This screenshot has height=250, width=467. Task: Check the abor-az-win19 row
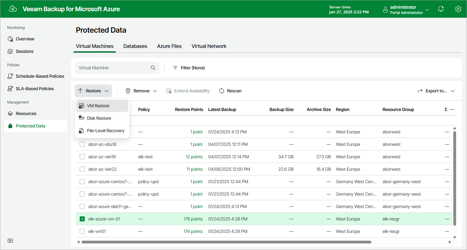pos(82,157)
